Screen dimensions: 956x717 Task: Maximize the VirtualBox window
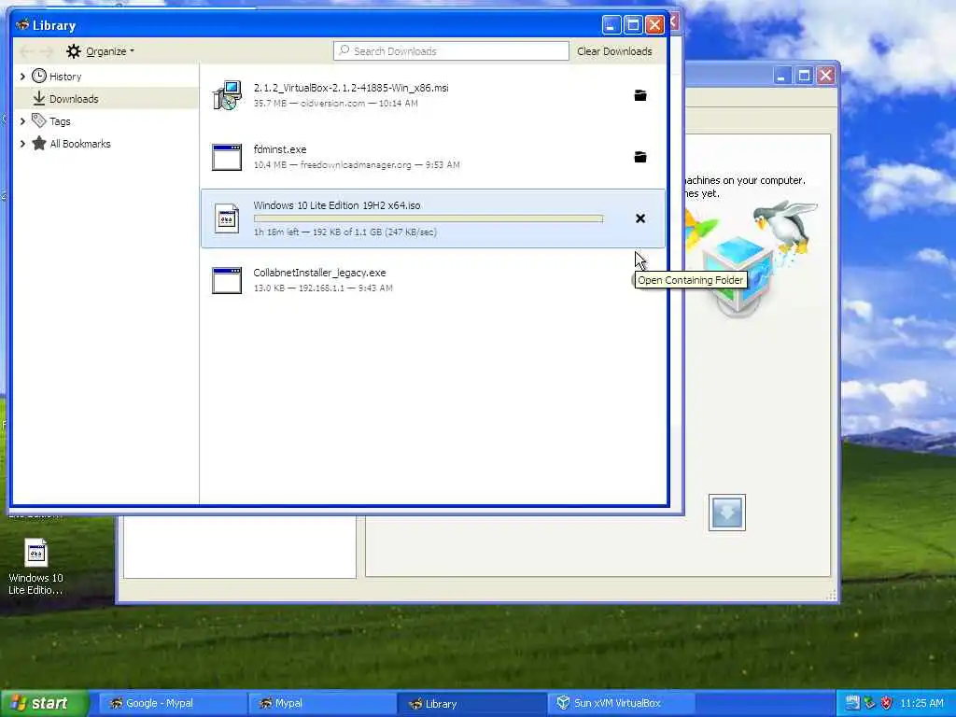point(804,76)
